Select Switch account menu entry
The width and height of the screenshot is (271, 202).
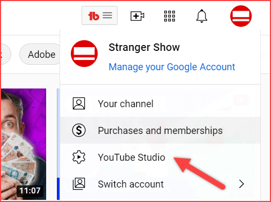coord(160,184)
